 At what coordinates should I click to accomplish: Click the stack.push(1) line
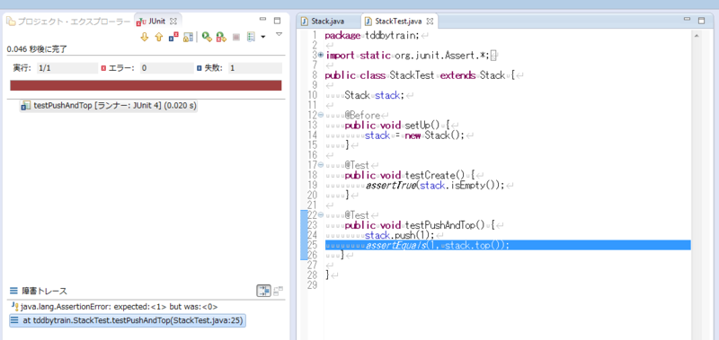[398, 235]
